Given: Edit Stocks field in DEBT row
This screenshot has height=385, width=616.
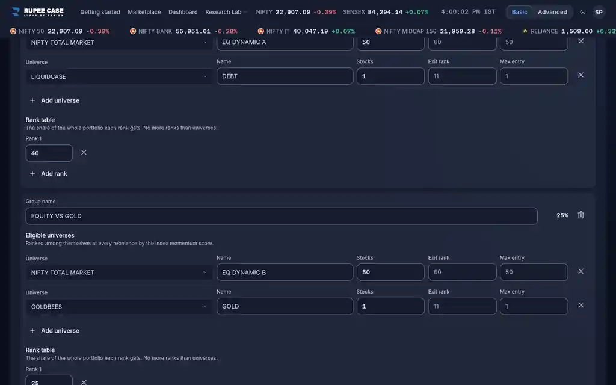Looking at the screenshot, I should 390,76.
